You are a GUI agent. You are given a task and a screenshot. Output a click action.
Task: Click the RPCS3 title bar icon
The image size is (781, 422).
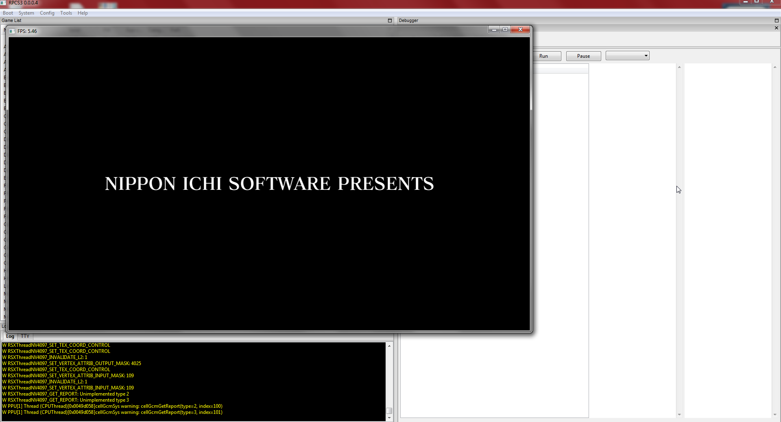click(3, 3)
